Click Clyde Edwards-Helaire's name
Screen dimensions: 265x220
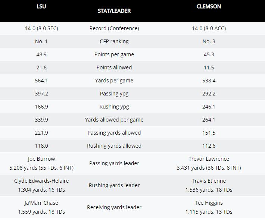tap(41, 181)
